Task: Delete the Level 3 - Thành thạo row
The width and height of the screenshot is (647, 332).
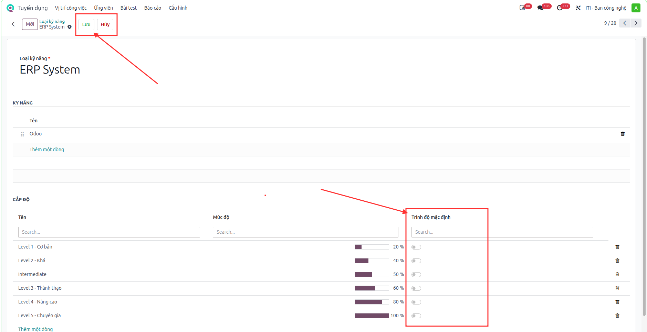Action: [x=617, y=288]
